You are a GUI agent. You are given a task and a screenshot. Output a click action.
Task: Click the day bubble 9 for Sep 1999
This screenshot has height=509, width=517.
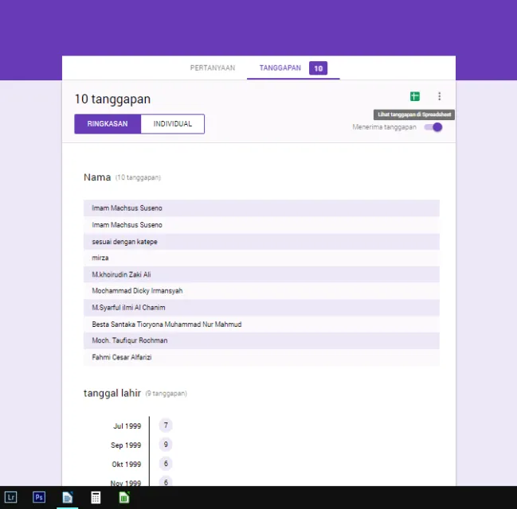[166, 445]
